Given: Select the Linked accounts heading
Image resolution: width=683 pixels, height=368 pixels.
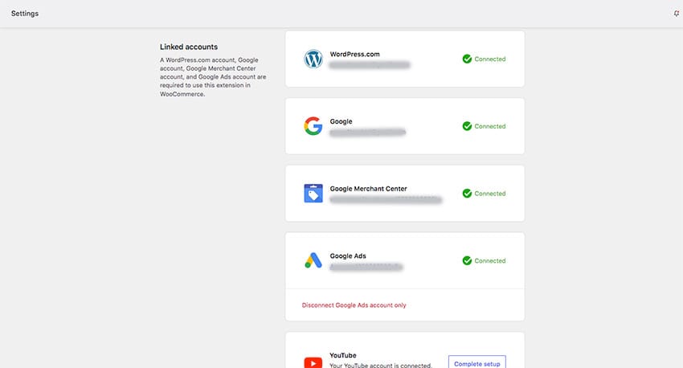Looking at the screenshot, I should (x=189, y=47).
